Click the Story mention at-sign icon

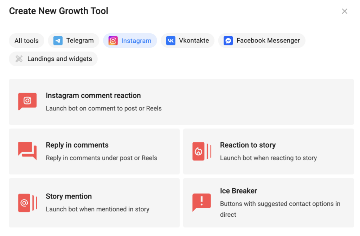27,203
